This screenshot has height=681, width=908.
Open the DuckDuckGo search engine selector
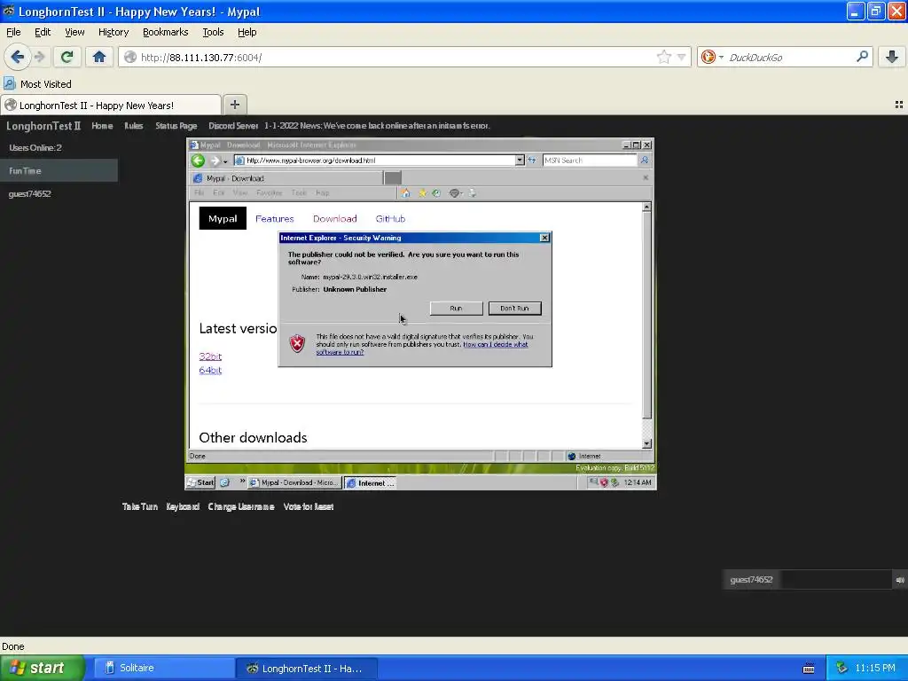[712, 57]
